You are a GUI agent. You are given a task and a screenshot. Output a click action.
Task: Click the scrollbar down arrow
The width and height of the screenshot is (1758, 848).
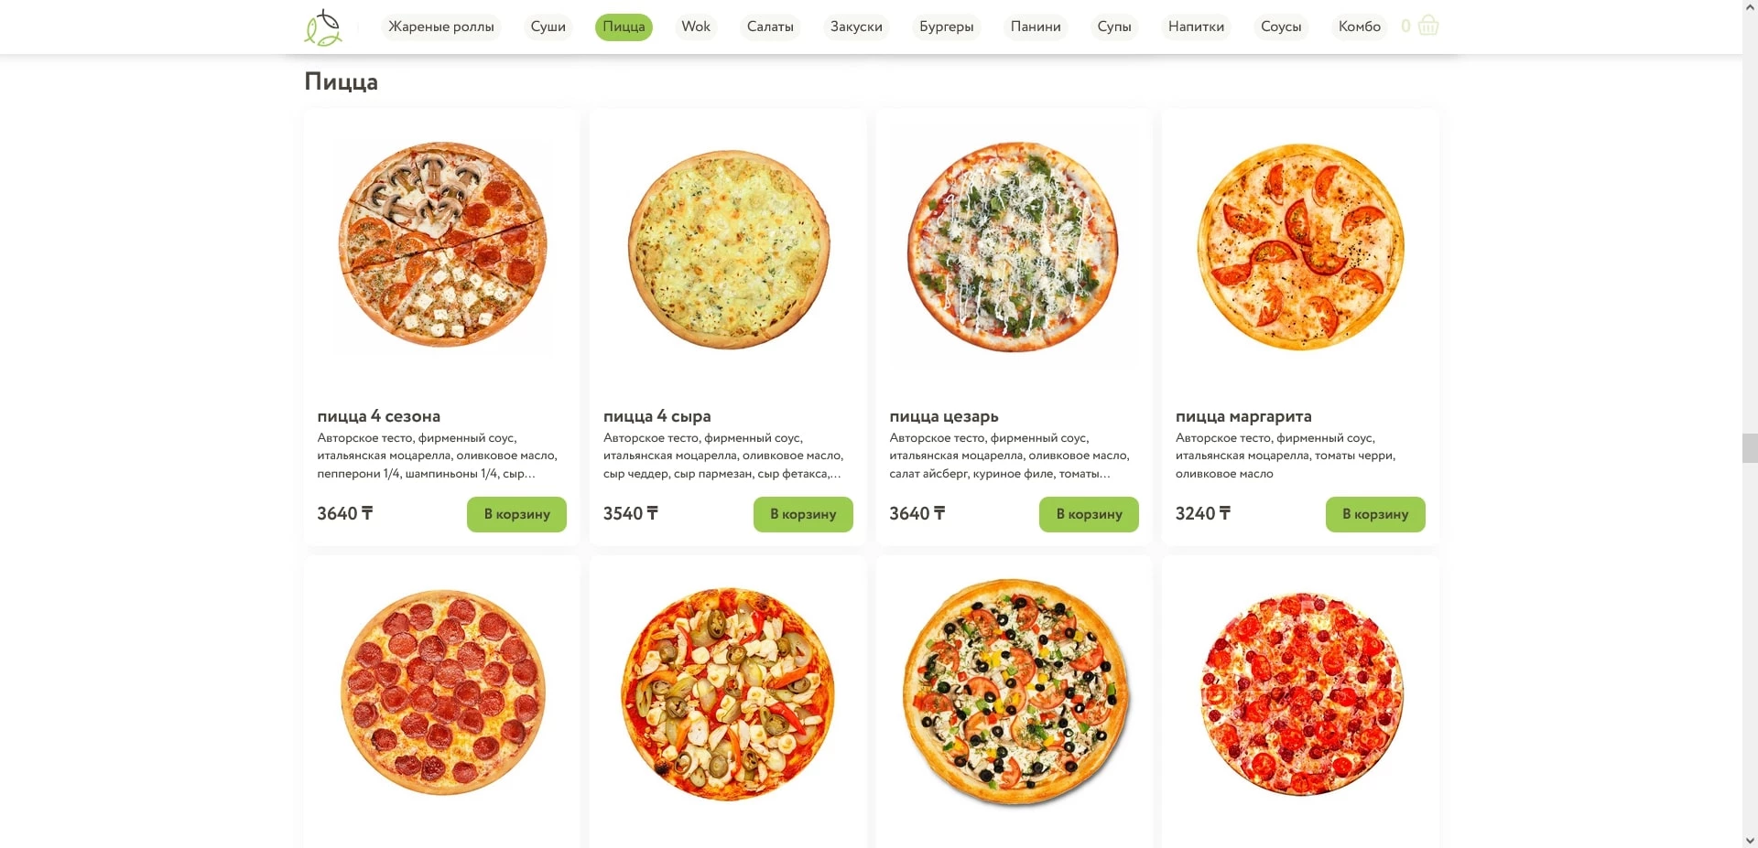click(1750, 840)
